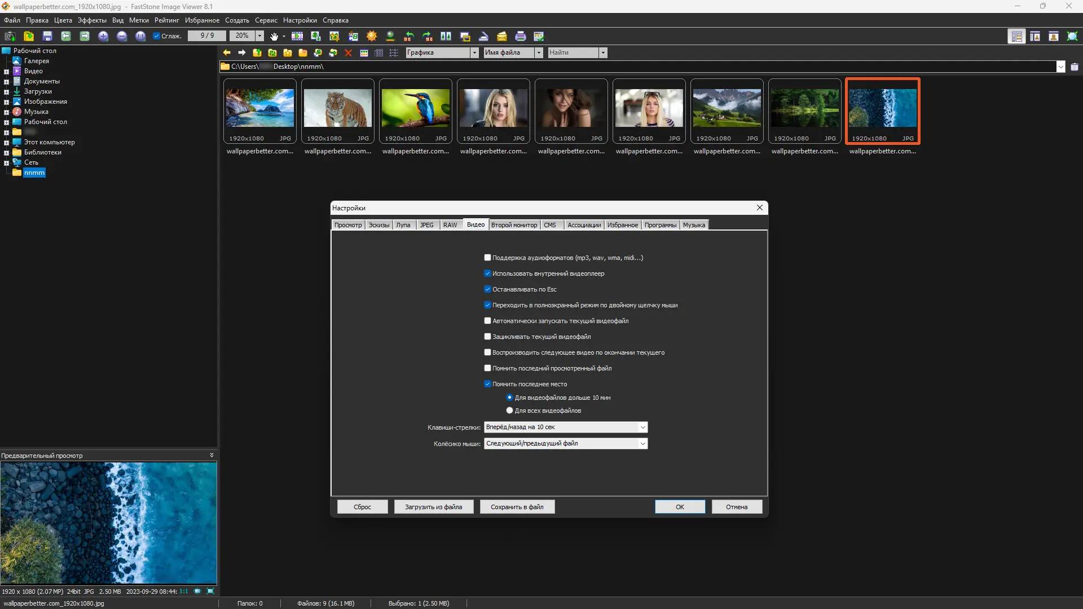Switch to the JPEG settings tab
The height and width of the screenshot is (609, 1083).
[426, 225]
